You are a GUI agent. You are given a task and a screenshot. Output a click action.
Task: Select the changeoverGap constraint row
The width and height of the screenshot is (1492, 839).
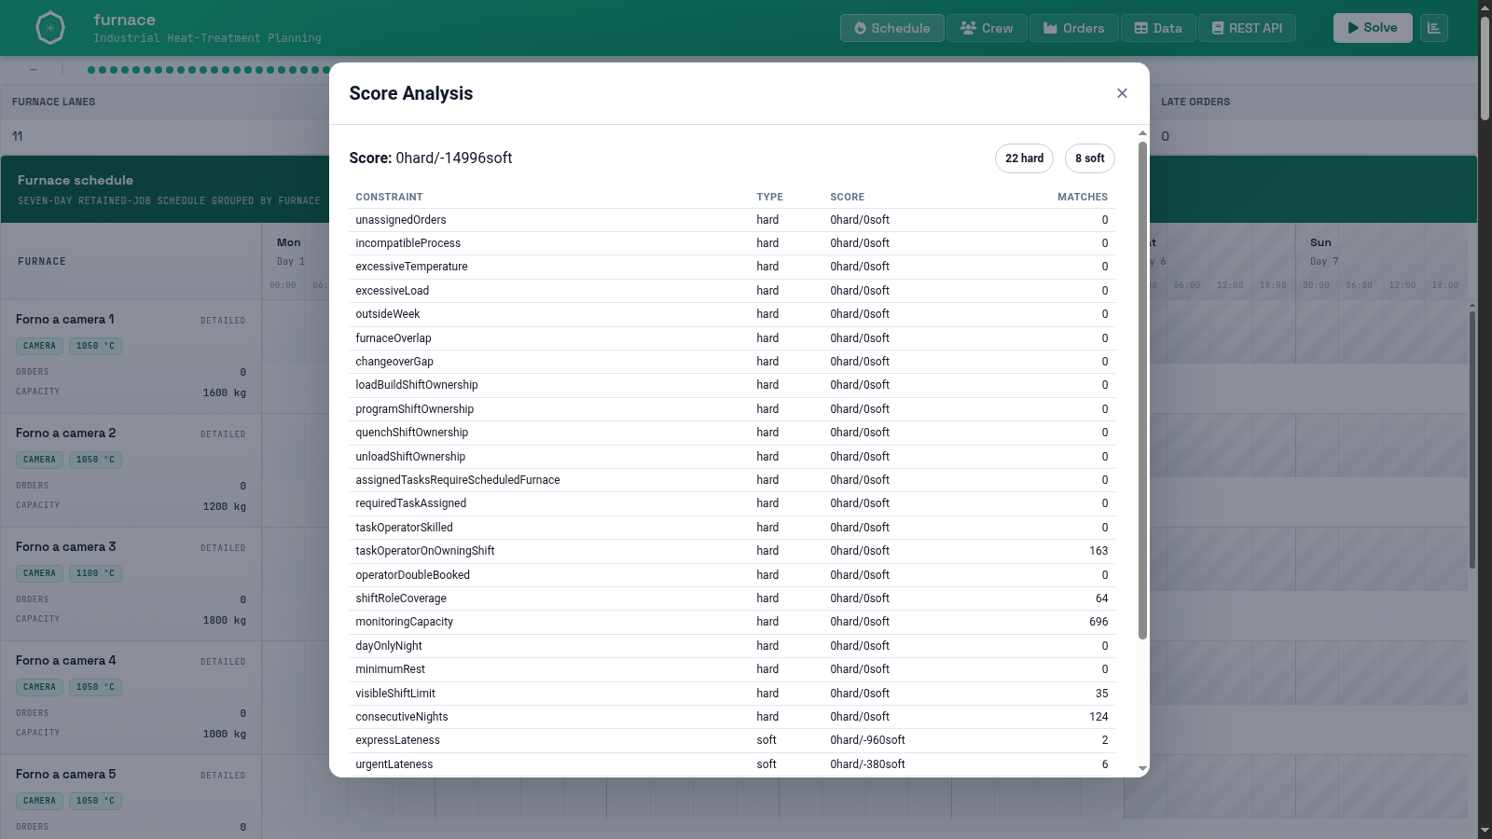tap(732, 362)
